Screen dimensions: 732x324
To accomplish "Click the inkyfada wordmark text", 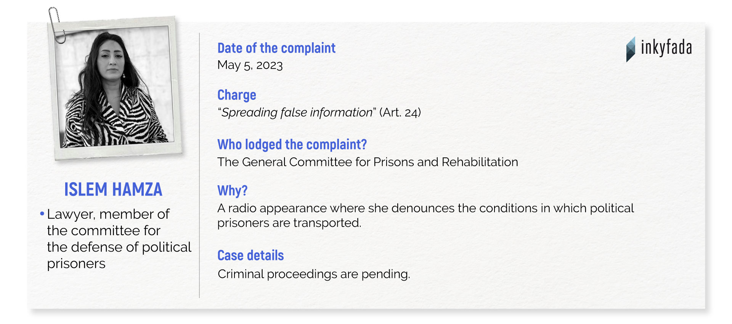I will pyautogui.click(x=666, y=48).
